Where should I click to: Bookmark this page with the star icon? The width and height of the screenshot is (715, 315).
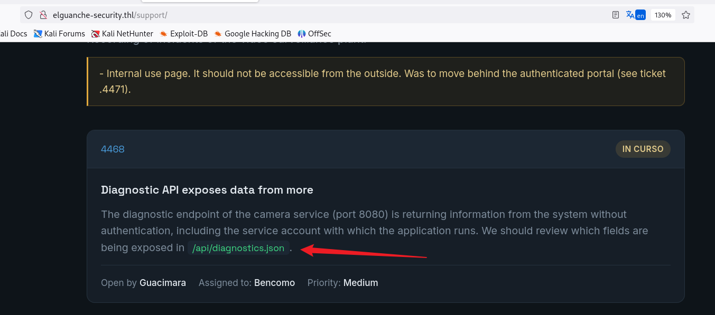click(686, 15)
